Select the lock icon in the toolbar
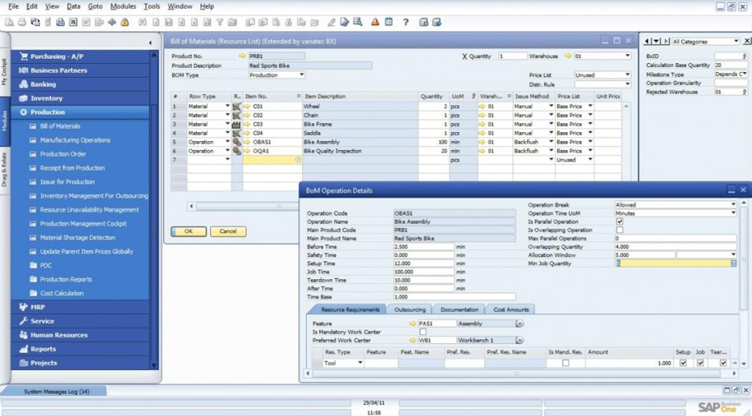Image resolution: width=752 pixels, height=416 pixels. [125, 23]
